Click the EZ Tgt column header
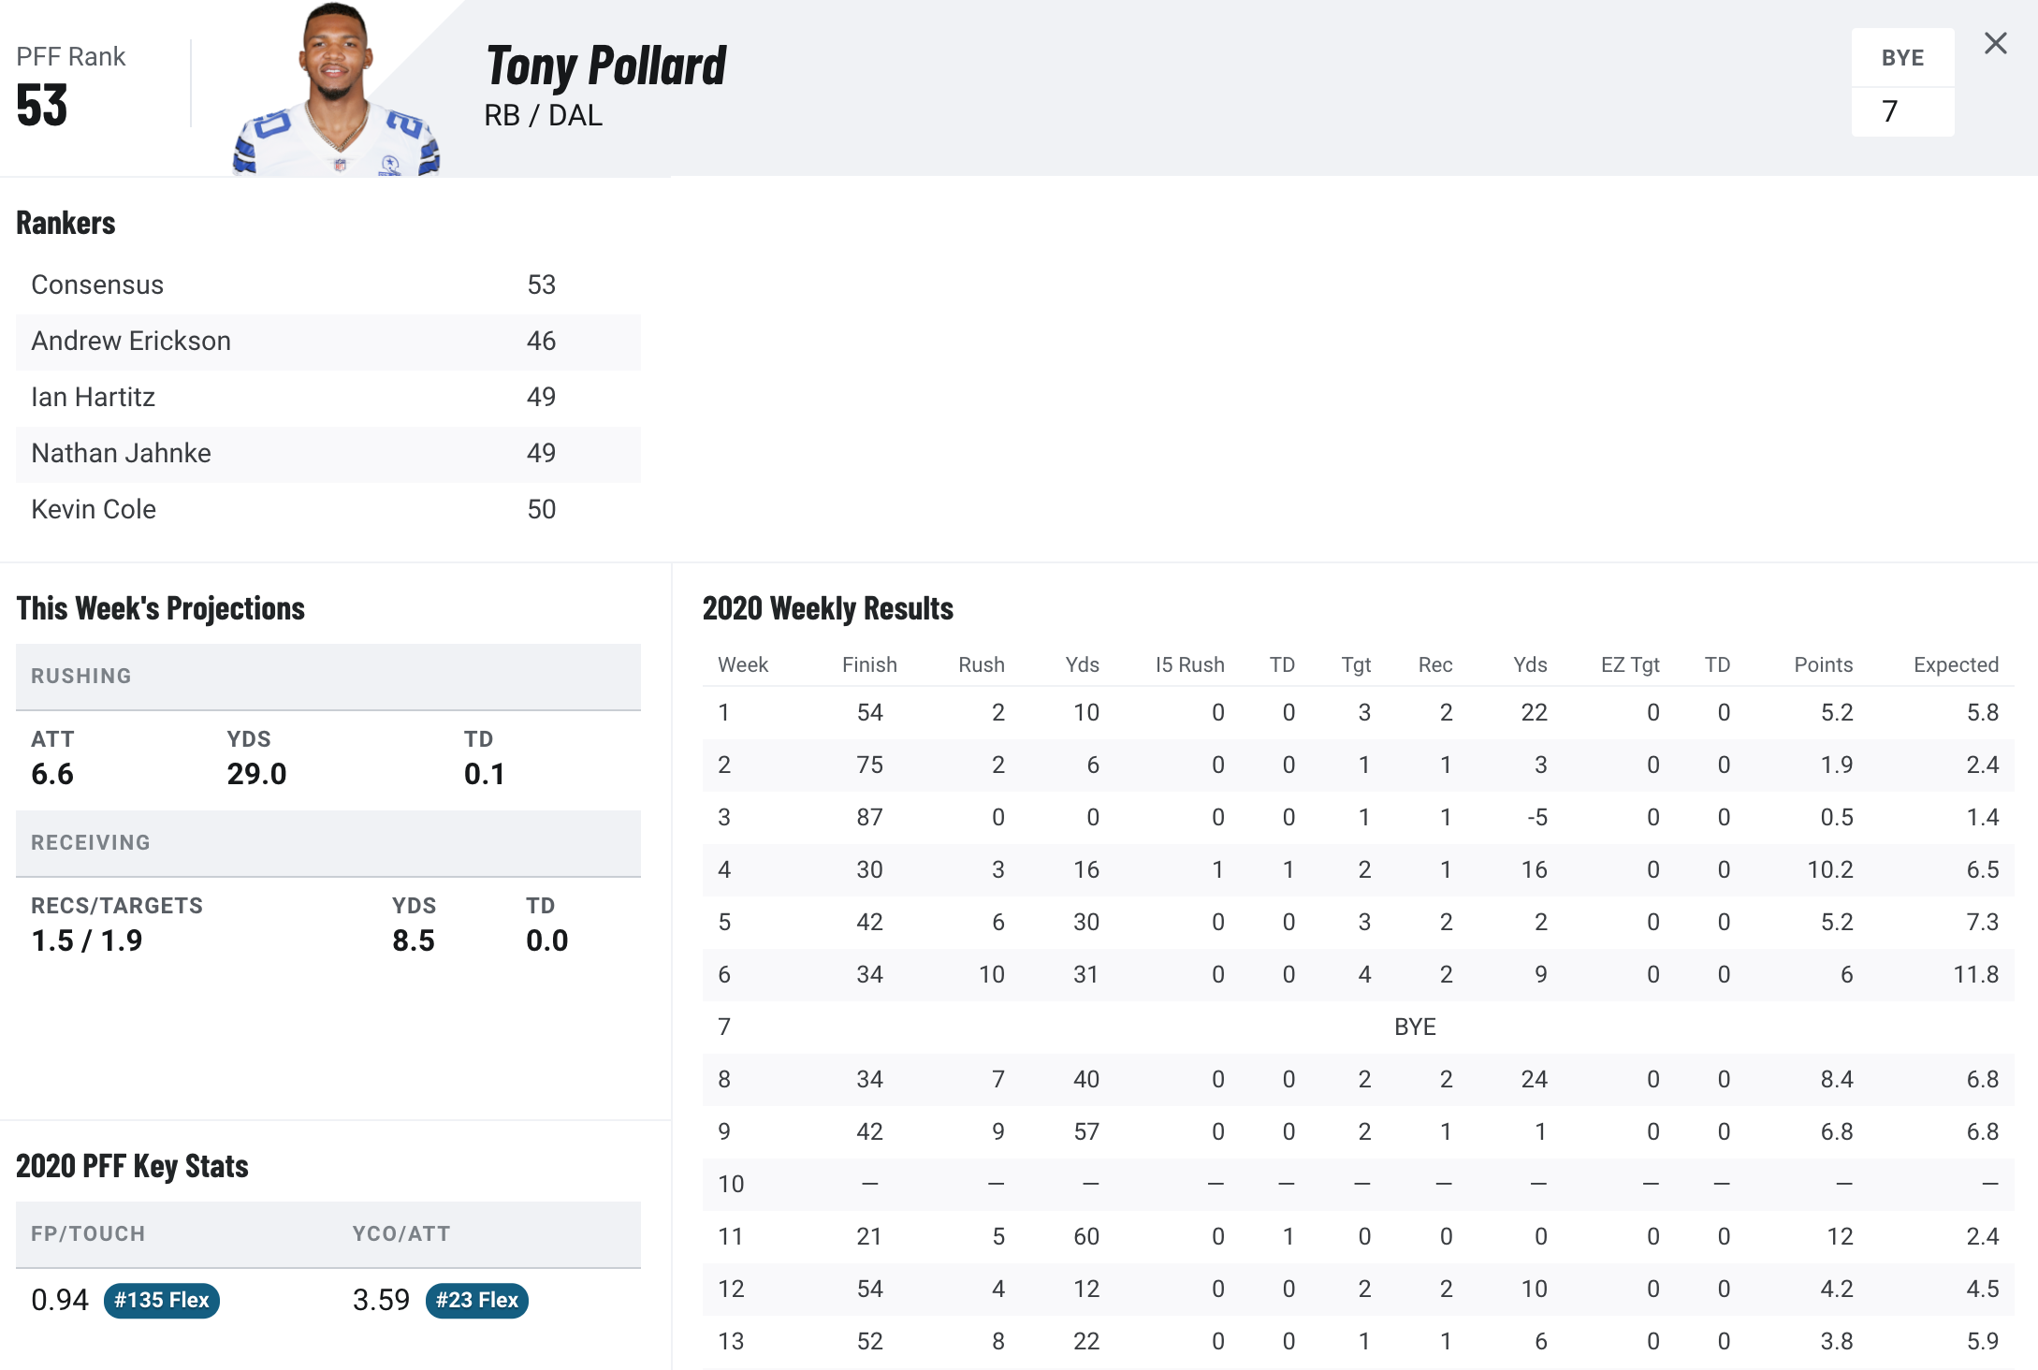Image resolution: width=2038 pixels, height=1370 pixels. click(1630, 664)
